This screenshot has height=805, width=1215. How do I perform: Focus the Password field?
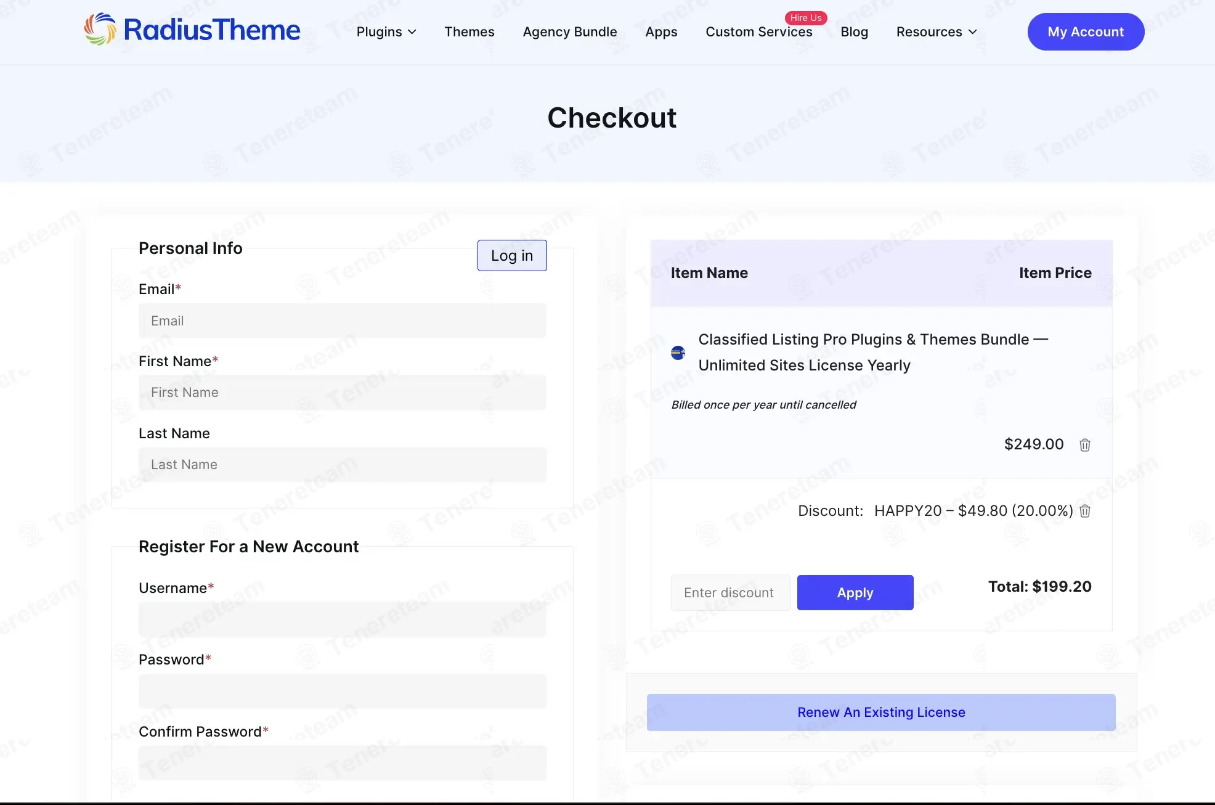coord(343,691)
